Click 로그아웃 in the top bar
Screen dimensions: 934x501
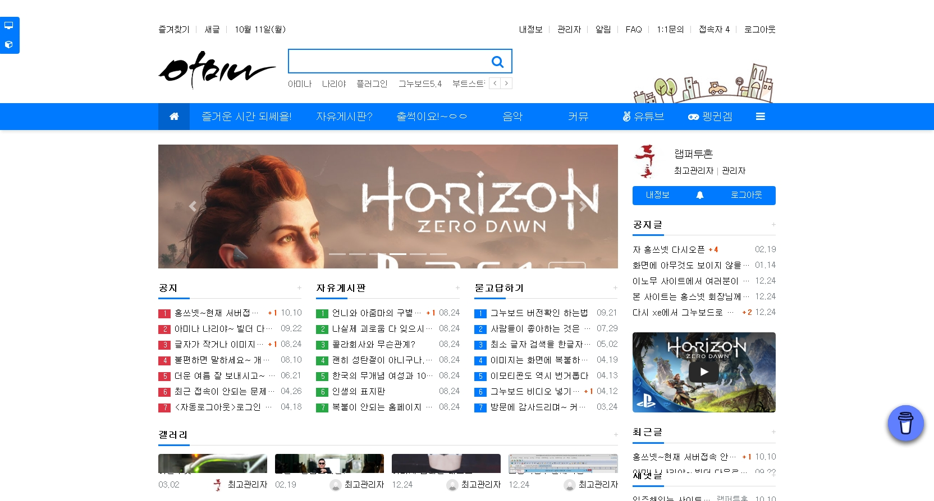click(x=760, y=30)
